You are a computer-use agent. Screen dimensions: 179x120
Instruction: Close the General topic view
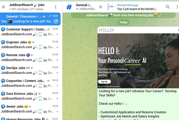click(x=101, y=7)
